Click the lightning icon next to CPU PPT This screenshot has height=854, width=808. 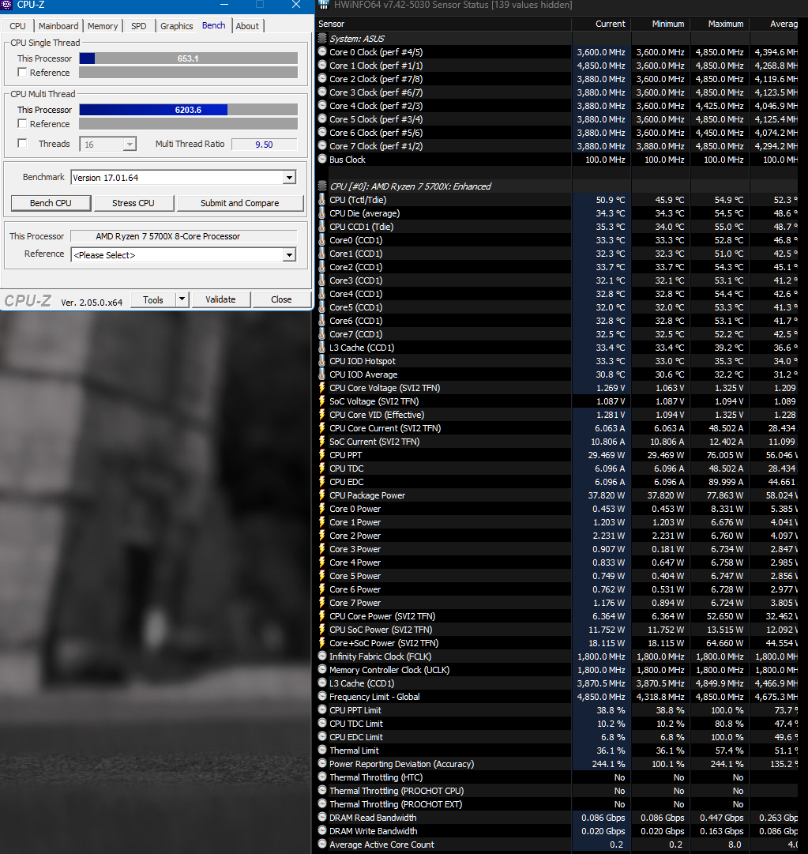click(x=322, y=455)
